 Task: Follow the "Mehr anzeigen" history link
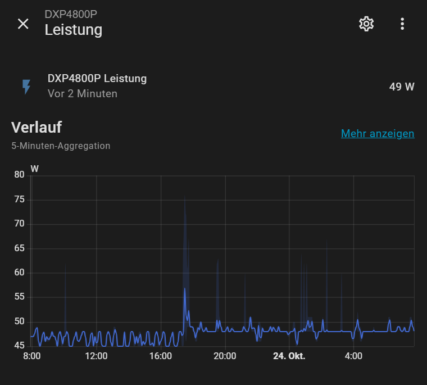pos(377,133)
